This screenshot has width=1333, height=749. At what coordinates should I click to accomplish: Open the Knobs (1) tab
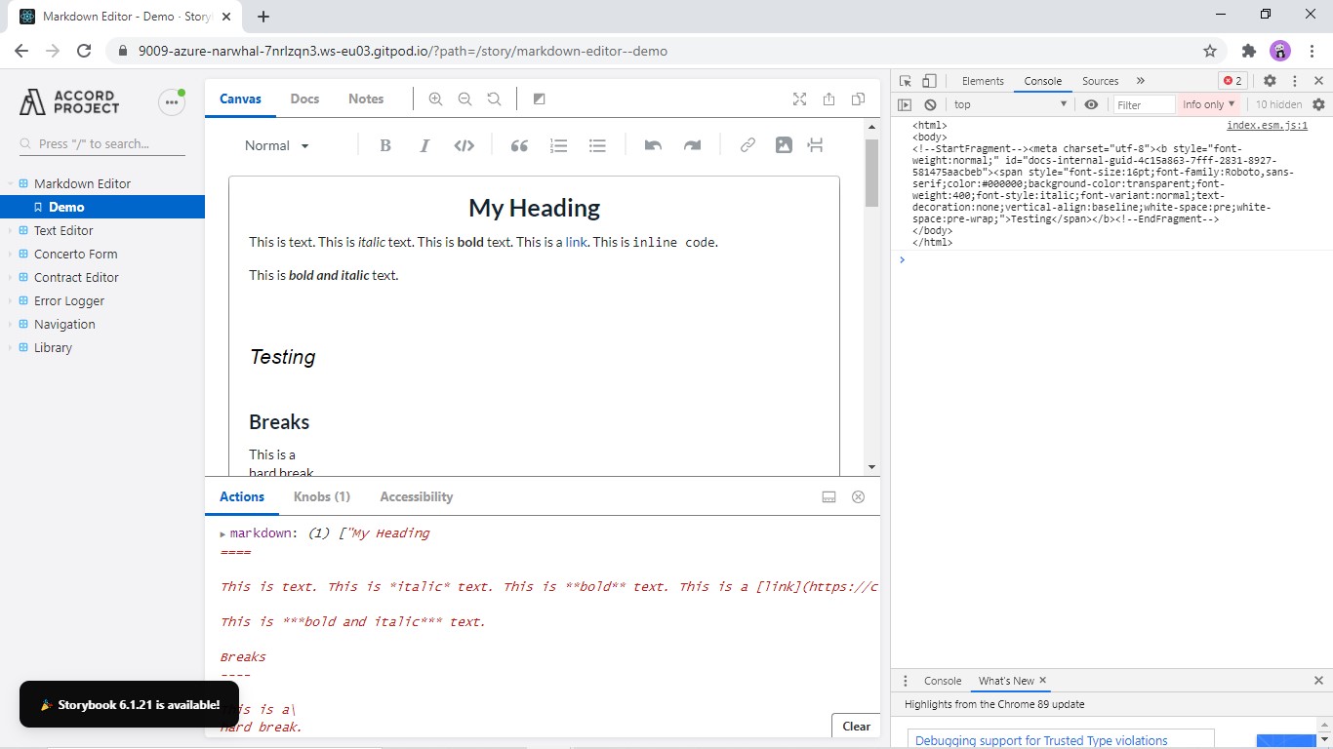pos(322,496)
